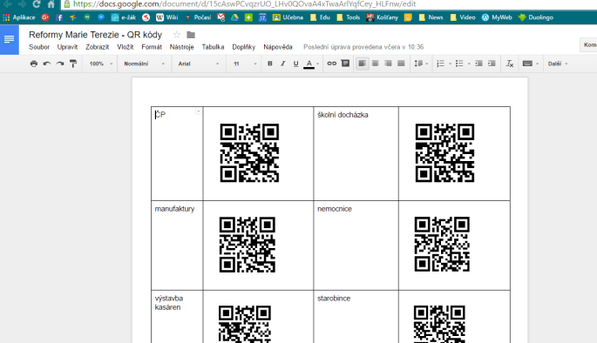The height and width of the screenshot is (343, 597).
Task: Star the document Reformy Marie Terezie
Action: click(x=177, y=35)
